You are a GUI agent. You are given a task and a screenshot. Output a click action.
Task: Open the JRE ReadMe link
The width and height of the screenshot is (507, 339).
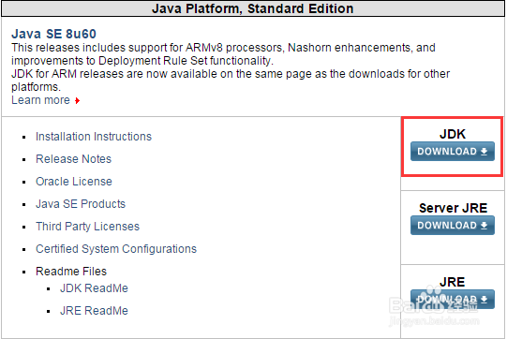(x=94, y=311)
